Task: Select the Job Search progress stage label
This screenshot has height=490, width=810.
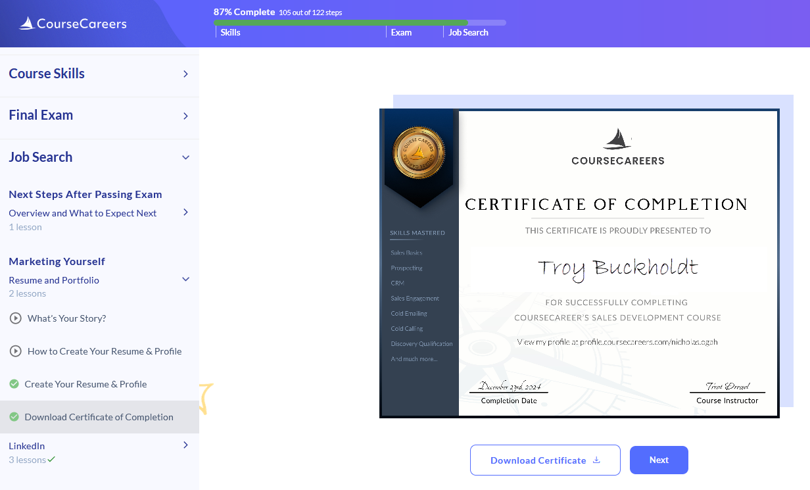Action: (x=468, y=32)
